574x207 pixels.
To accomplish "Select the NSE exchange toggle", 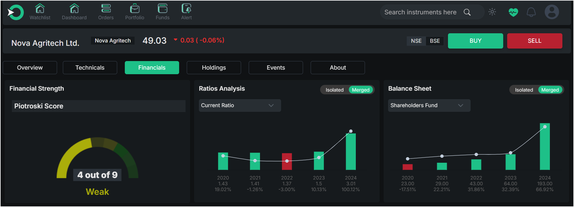I will point(416,41).
